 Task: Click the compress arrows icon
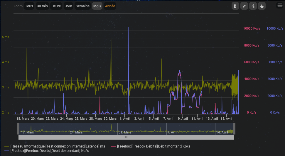244,6
